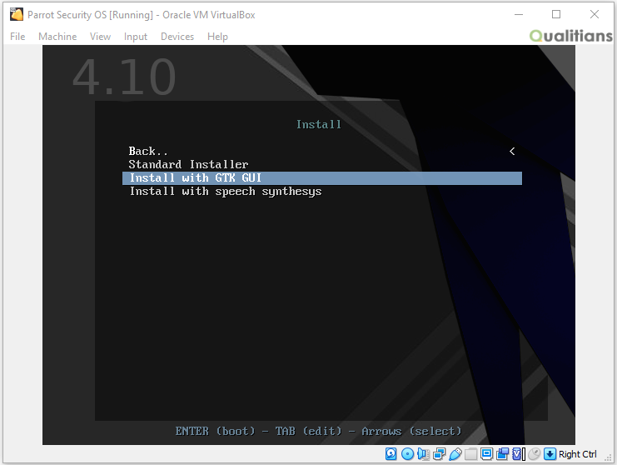Viewport: 617px width, 465px height.
Task: Minimize the VirtualBox window
Action: point(519,14)
